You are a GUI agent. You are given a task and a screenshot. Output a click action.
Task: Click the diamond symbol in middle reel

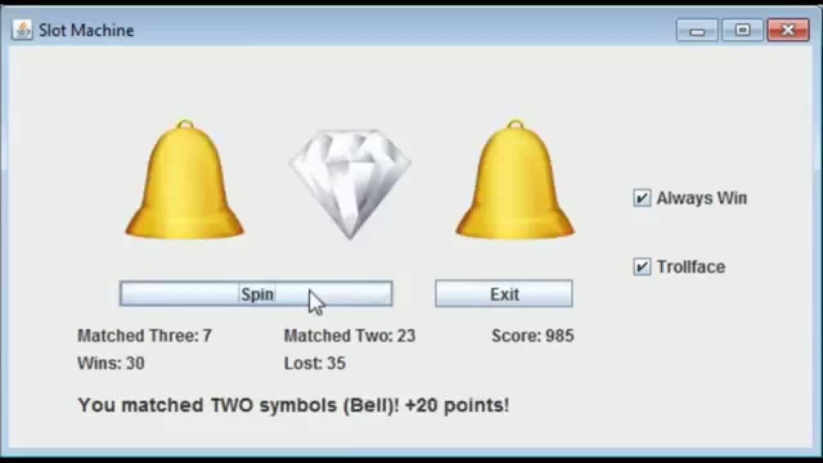(x=350, y=183)
